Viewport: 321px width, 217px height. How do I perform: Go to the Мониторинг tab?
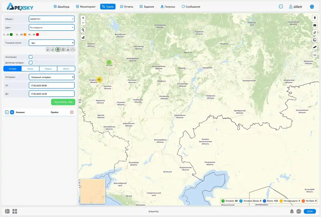pyautogui.click(x=86, y=7)
